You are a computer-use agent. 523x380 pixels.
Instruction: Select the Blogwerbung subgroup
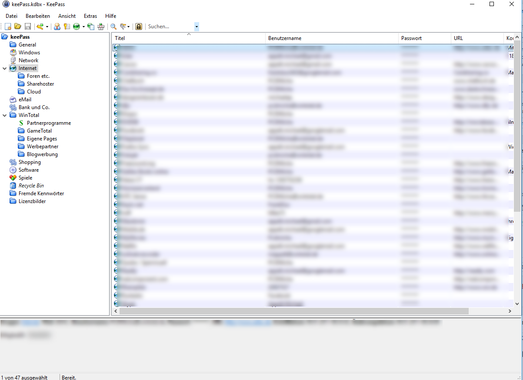click(x=42, y=154)
